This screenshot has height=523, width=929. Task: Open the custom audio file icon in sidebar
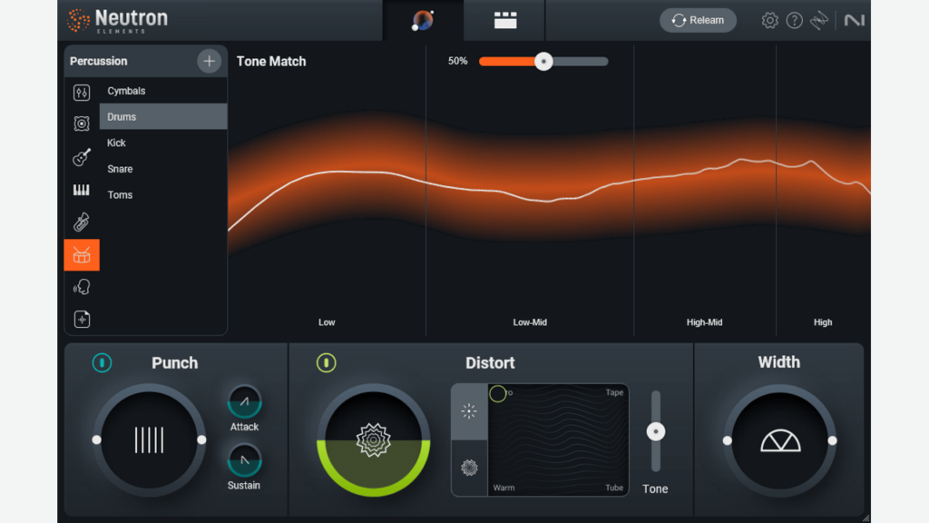(x=82, y=319)
